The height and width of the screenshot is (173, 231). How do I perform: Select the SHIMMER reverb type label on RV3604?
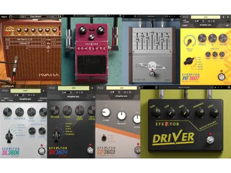tap(70, 134)
